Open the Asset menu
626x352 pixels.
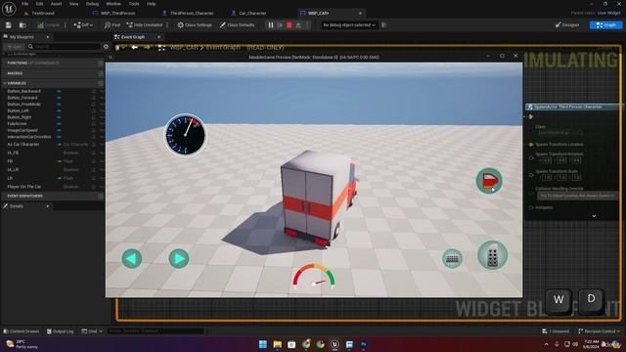coord(56,4)
